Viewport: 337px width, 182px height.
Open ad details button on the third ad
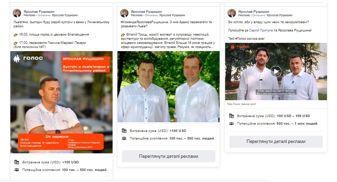pyautogui.click(x=276, y=142)
